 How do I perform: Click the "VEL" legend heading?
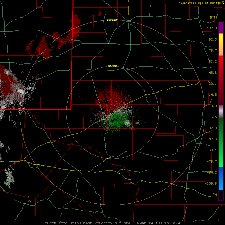pyautogui.click(x=219, y=15)
